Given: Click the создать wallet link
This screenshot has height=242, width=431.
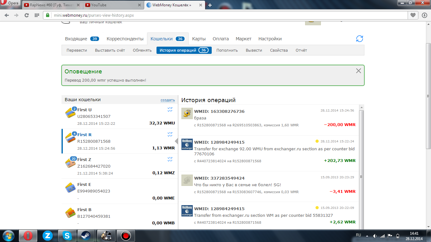Looking at the screenshot, I should (x=168, y=100).
